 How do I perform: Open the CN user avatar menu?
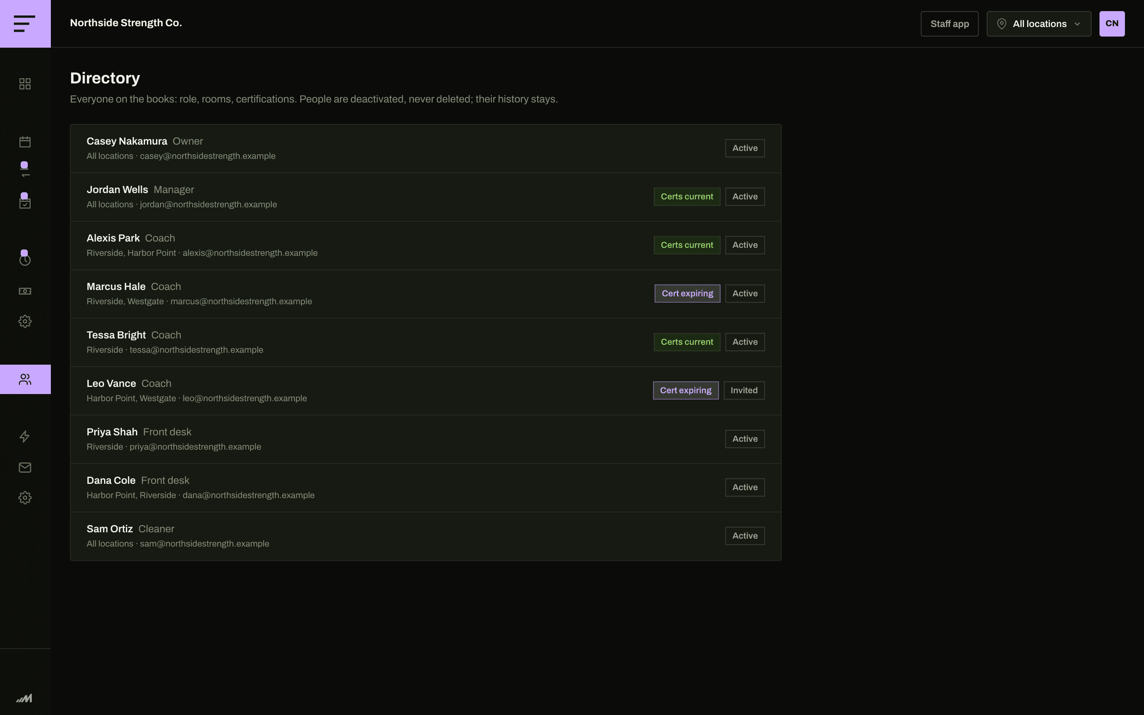pos(1112,24)
